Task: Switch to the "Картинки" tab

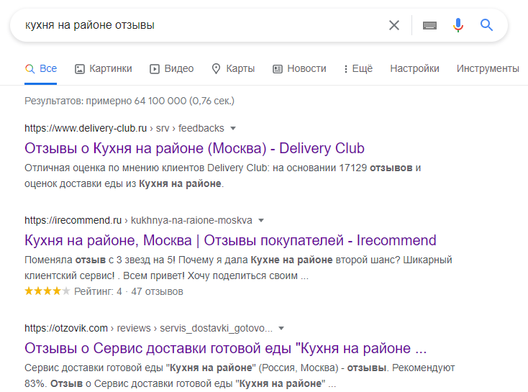Action: (104, 69)
